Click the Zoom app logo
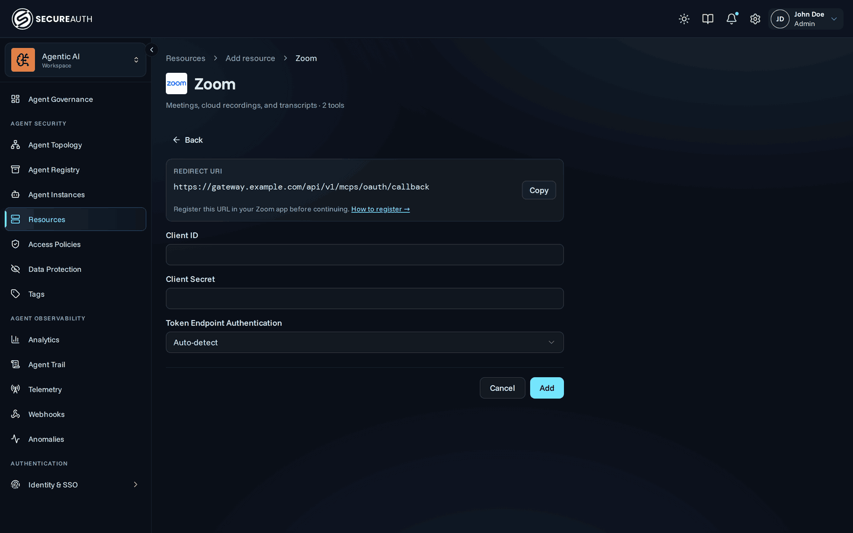Screen dimensions: 853x533 [177, 84]
